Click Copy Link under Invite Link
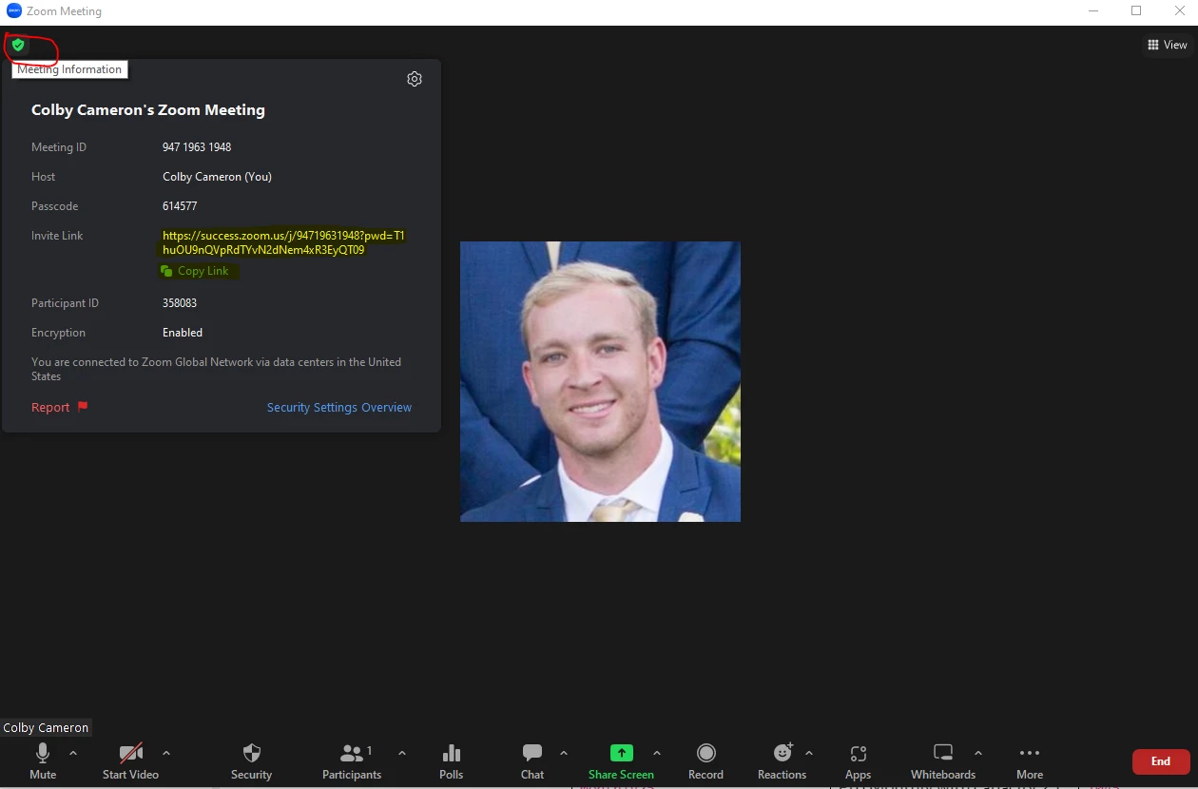1198x789 pixels. coord(195,271)
